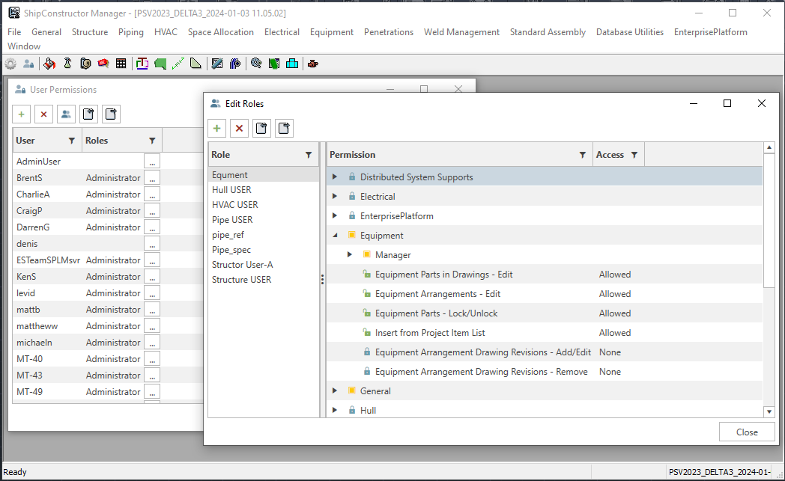The width and height of the screenshot is (785, 481).
Task: Click the triangular bracket toolbar icon
Action: tap(196, 64)
